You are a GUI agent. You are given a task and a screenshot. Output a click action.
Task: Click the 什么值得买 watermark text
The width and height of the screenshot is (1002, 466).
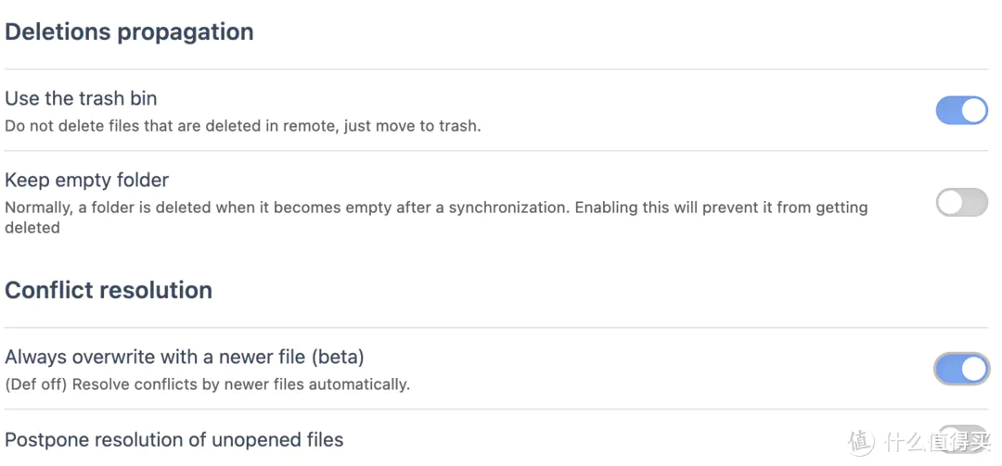click(x=939, y=440)
